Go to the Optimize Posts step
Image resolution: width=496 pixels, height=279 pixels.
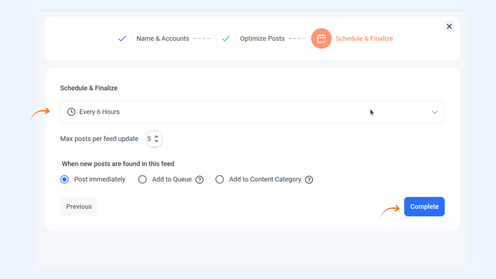point(262,38)
